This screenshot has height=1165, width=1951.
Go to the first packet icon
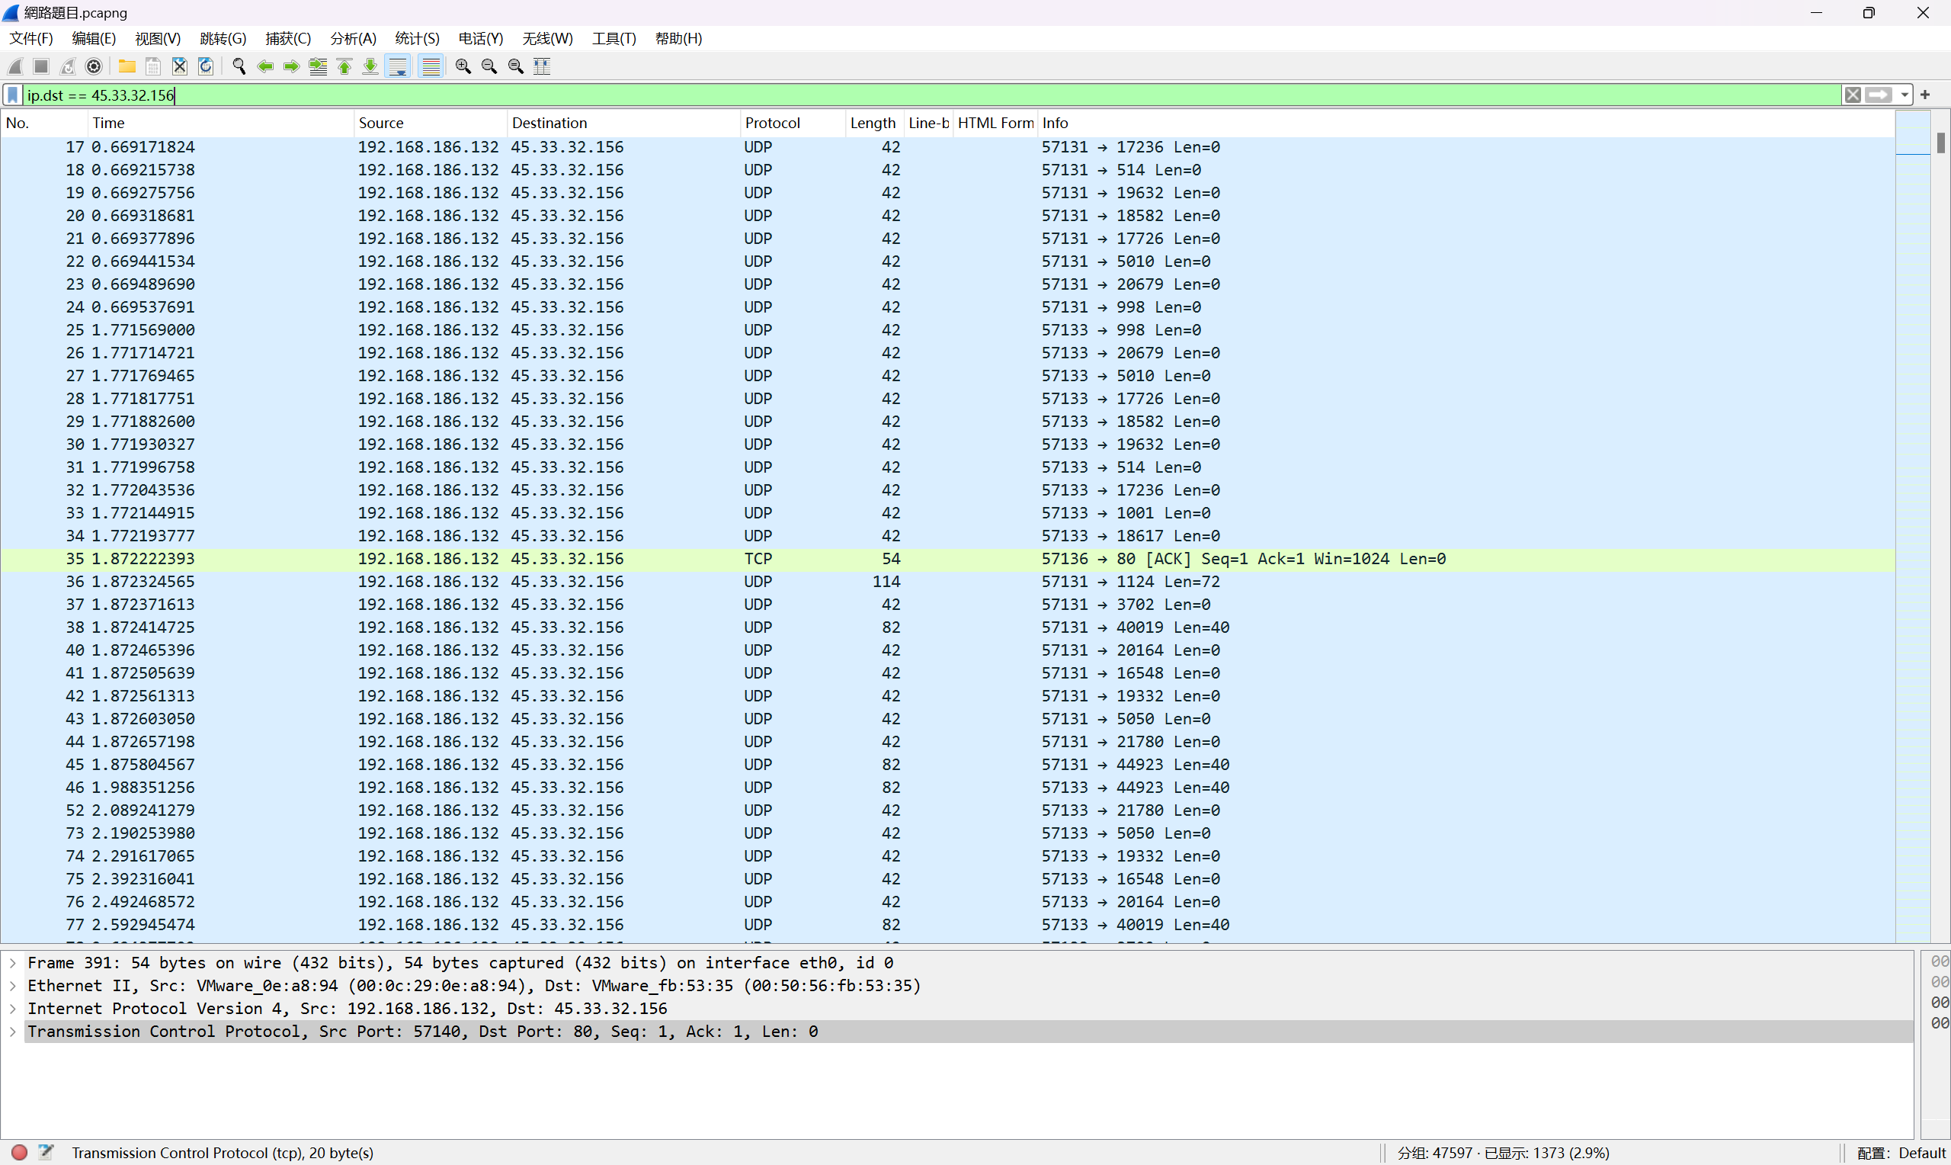tap(344, 67)
